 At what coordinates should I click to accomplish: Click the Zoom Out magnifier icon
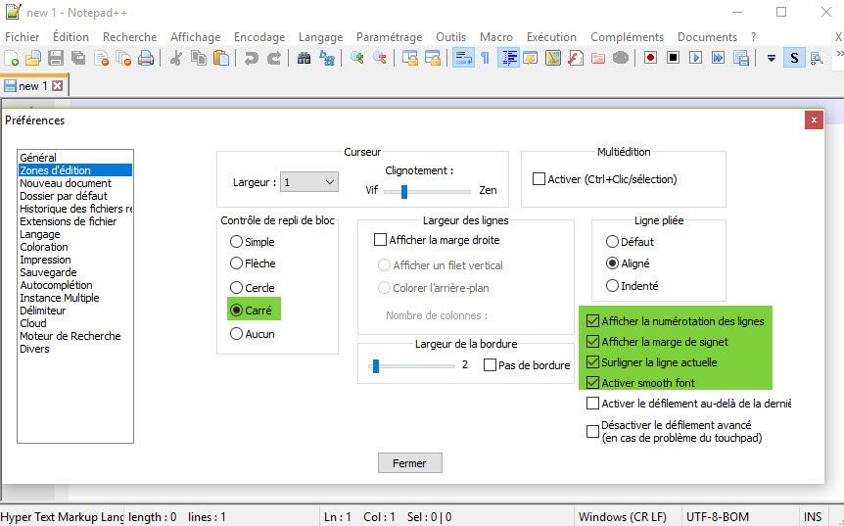pos(380,58)
